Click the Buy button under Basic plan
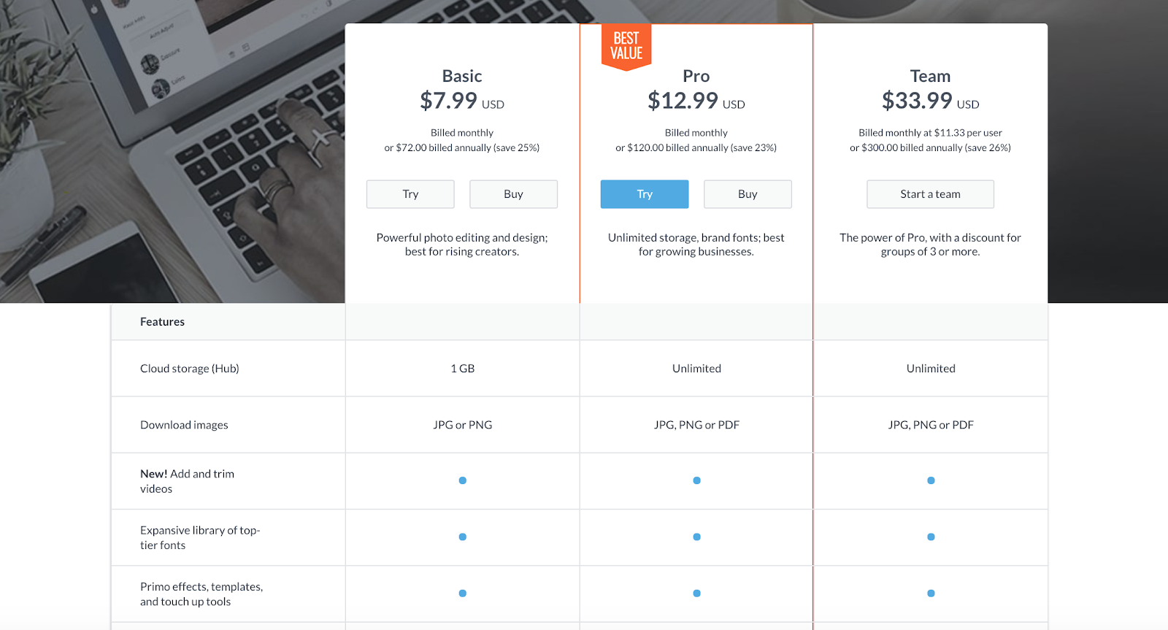Screen dimensions: 1168x630 click(513, 194)
